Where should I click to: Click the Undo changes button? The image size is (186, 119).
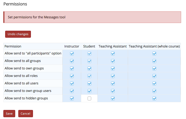tap(18, 34)
